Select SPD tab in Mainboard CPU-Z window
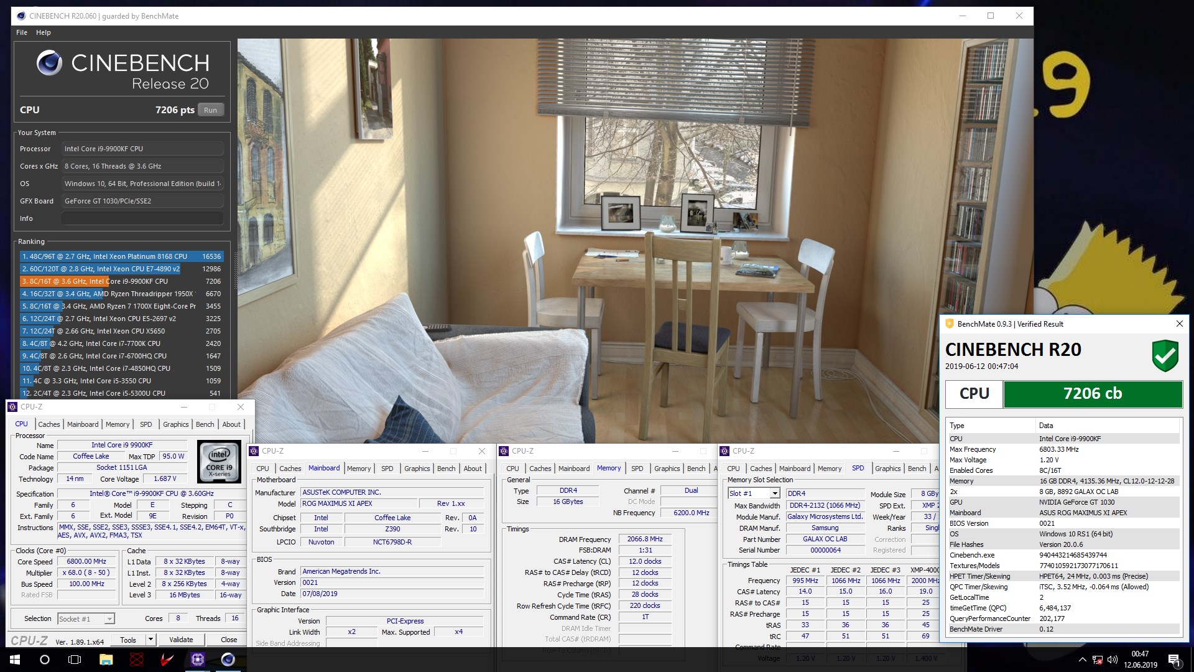The height and width of the screenshot is (672, 1194). click(x=387, y=469)
